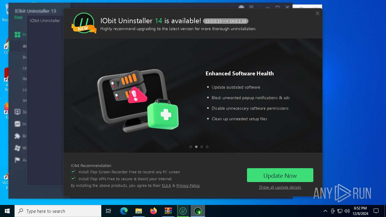Viewport: 386px width, 217px height.
Task: Click the version 13.0.0.13 --> 14.0.1.19 badge
Action: point(226,21)
